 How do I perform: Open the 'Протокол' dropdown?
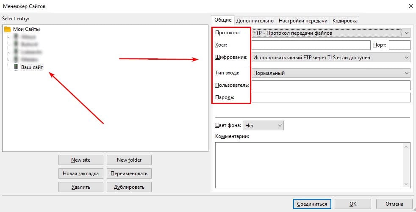[x=331, y=33]
